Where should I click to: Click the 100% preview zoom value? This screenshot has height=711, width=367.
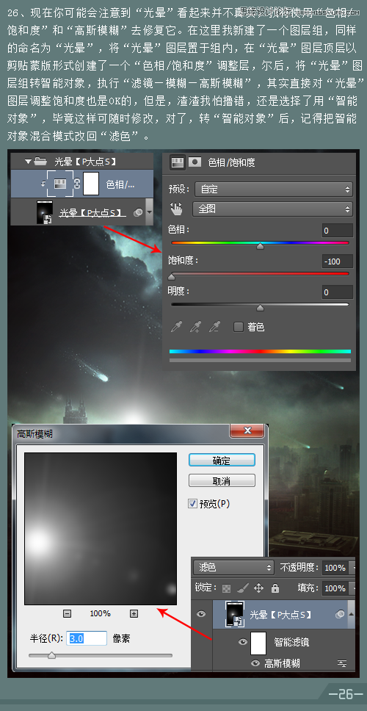click(100, 613)
